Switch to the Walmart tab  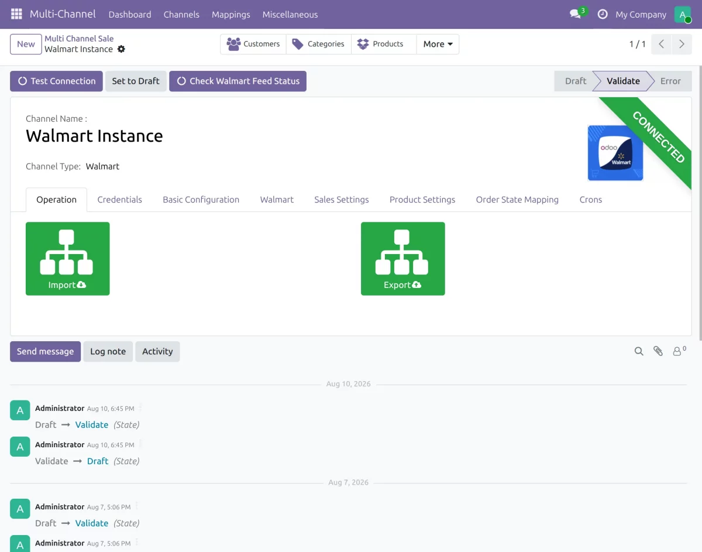coord(277,200)
